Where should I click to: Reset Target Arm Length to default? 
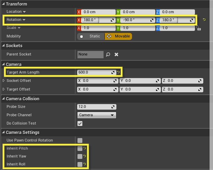(x=118, y=73)
